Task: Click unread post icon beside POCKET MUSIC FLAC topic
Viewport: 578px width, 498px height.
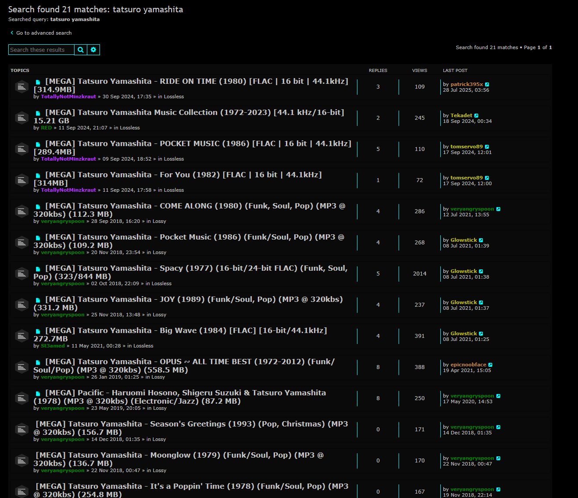Action: click(38, 144)
